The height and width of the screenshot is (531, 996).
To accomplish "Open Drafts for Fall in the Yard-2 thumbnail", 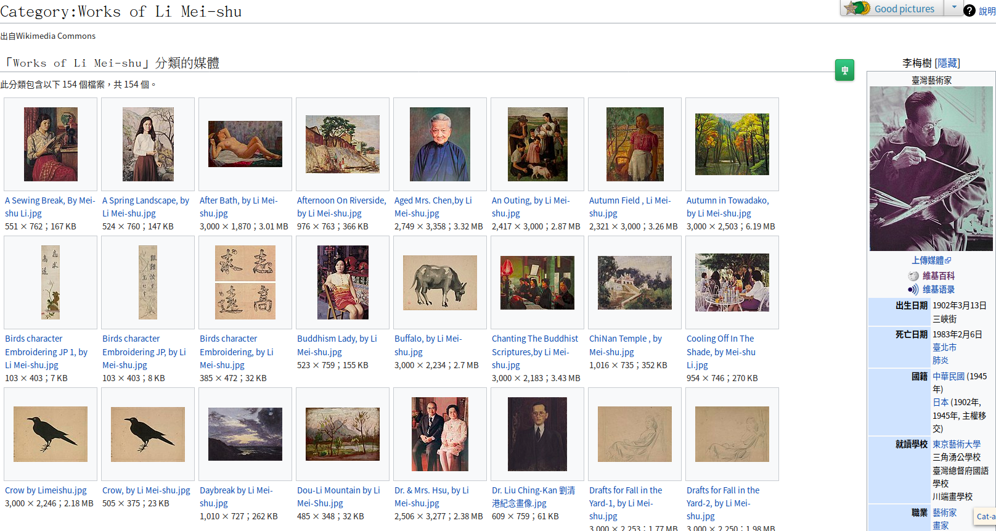I will point(732,434).
